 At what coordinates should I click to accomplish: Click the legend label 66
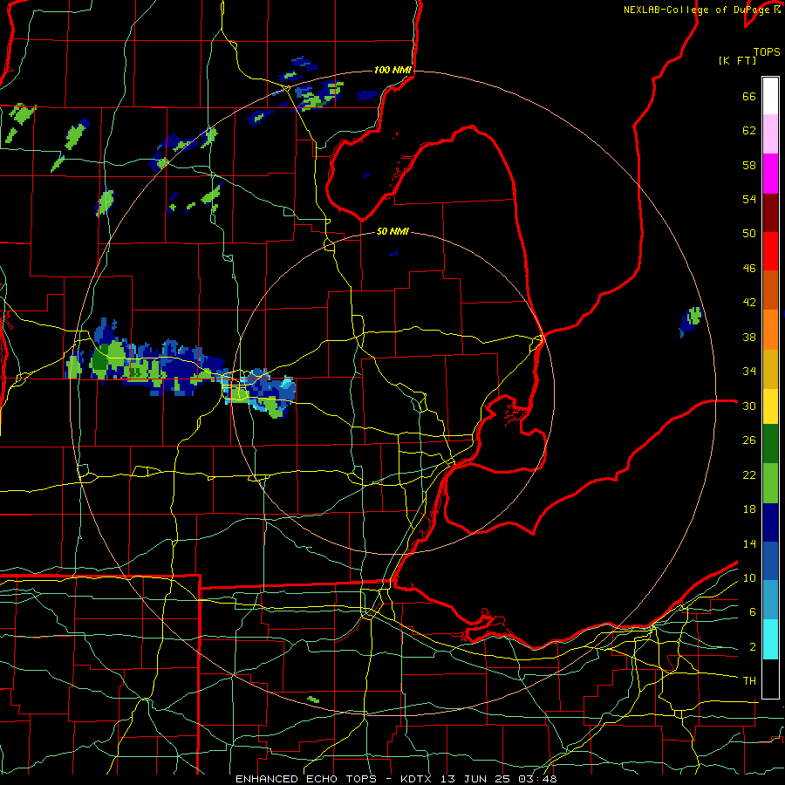coord(749,96)
